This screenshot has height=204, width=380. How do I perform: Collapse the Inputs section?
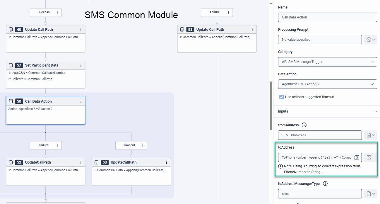point(376,111)
